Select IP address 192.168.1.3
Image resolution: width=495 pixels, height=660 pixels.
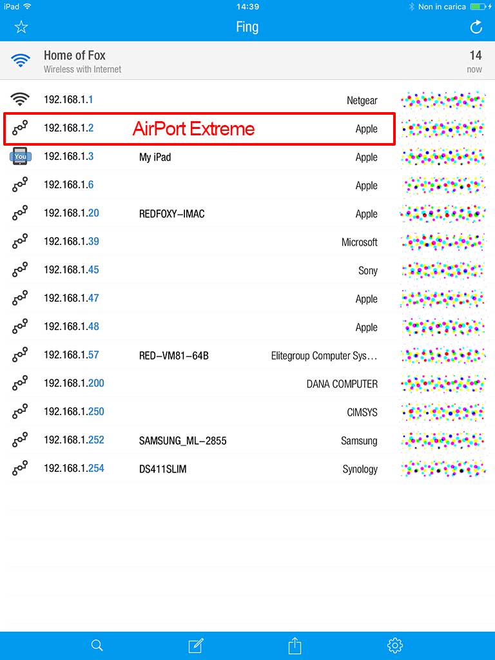coord(68,156)
